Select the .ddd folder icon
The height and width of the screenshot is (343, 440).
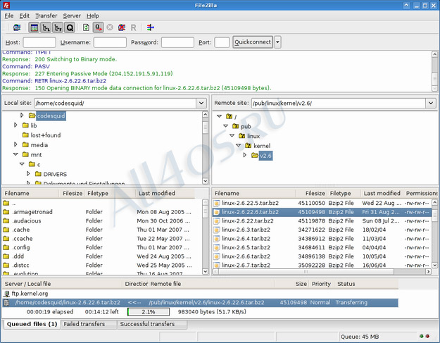6,256
